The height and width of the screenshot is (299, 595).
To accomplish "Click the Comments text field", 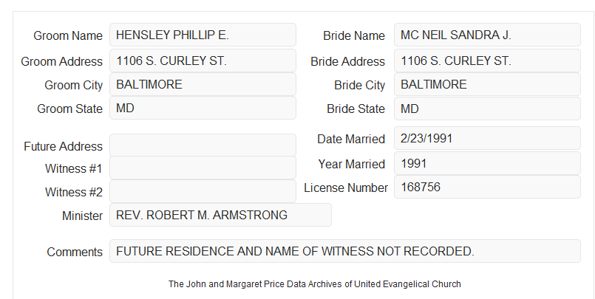I will point(345,251).
